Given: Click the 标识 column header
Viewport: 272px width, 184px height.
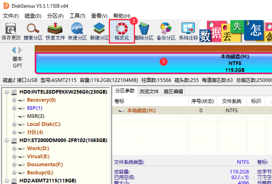Looking at the screenshot, I should 256,101.
